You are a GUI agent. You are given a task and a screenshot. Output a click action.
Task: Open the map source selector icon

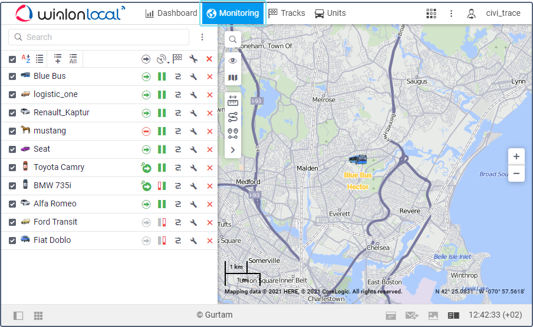[x=233, y=78]
